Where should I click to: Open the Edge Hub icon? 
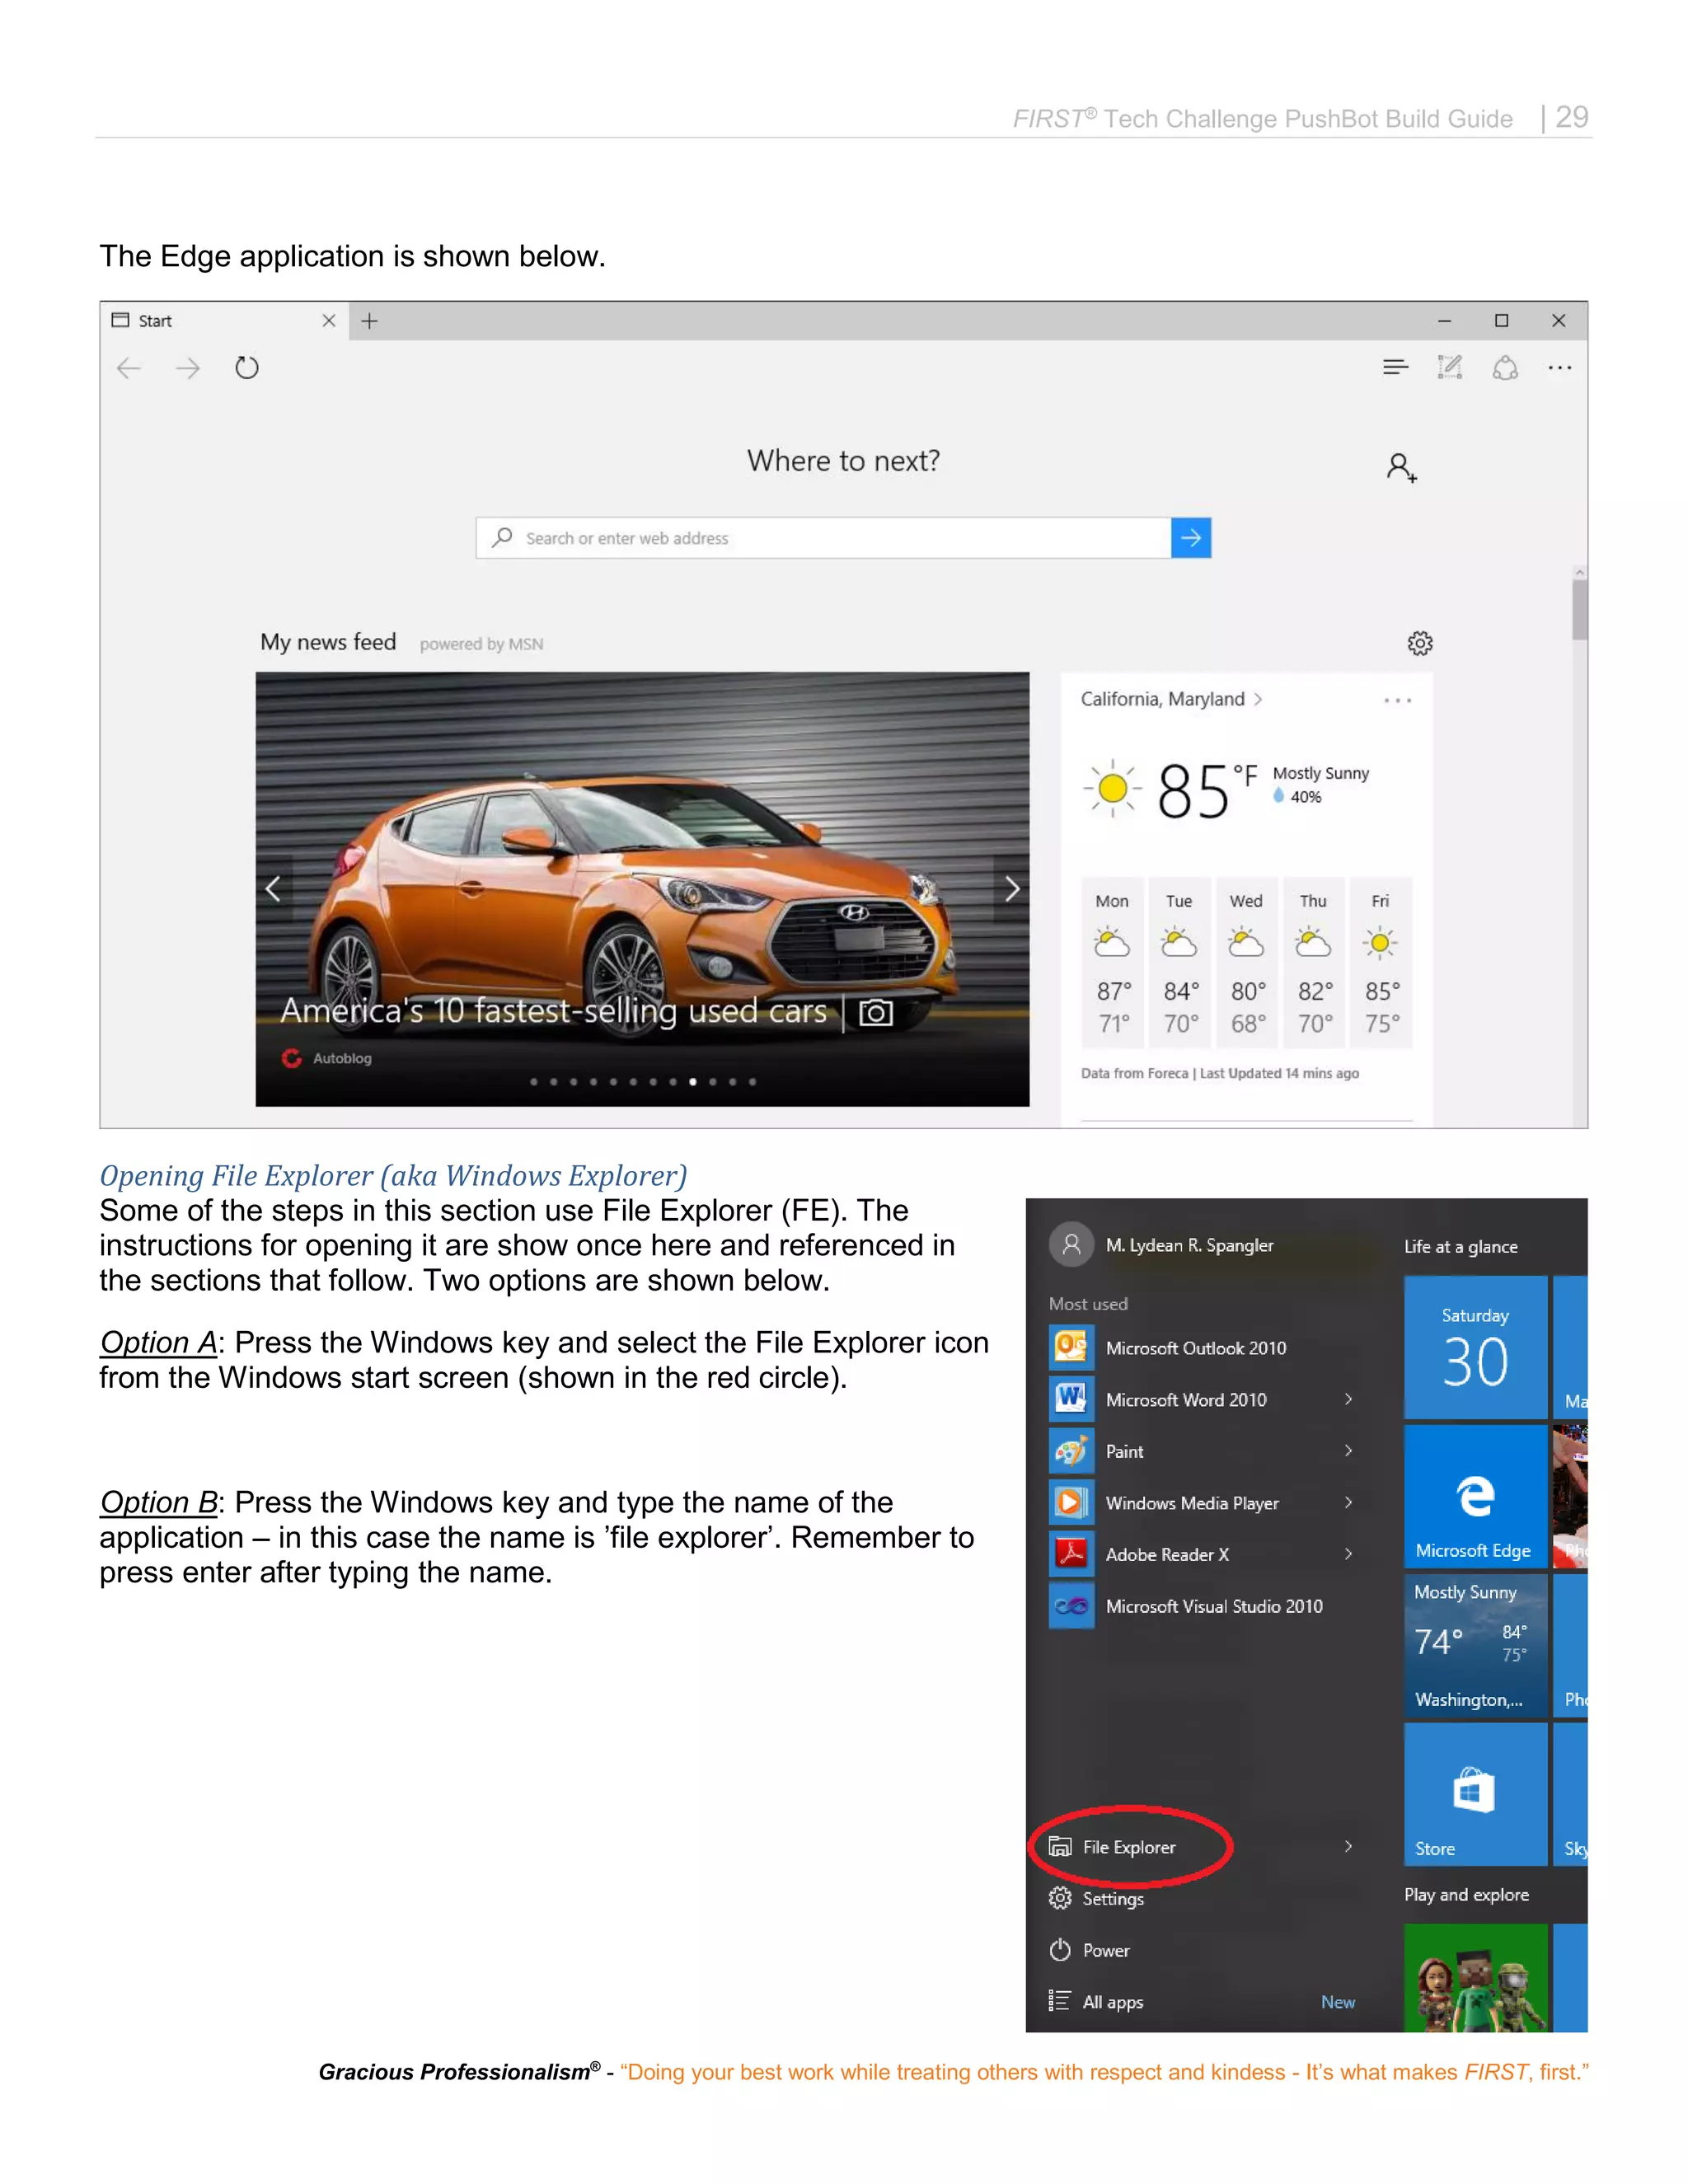coord(1395,368)
